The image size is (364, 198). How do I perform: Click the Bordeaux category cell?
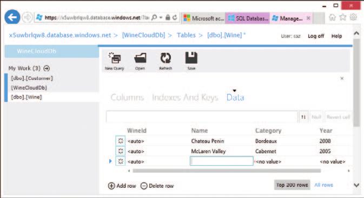pos(266,141)
